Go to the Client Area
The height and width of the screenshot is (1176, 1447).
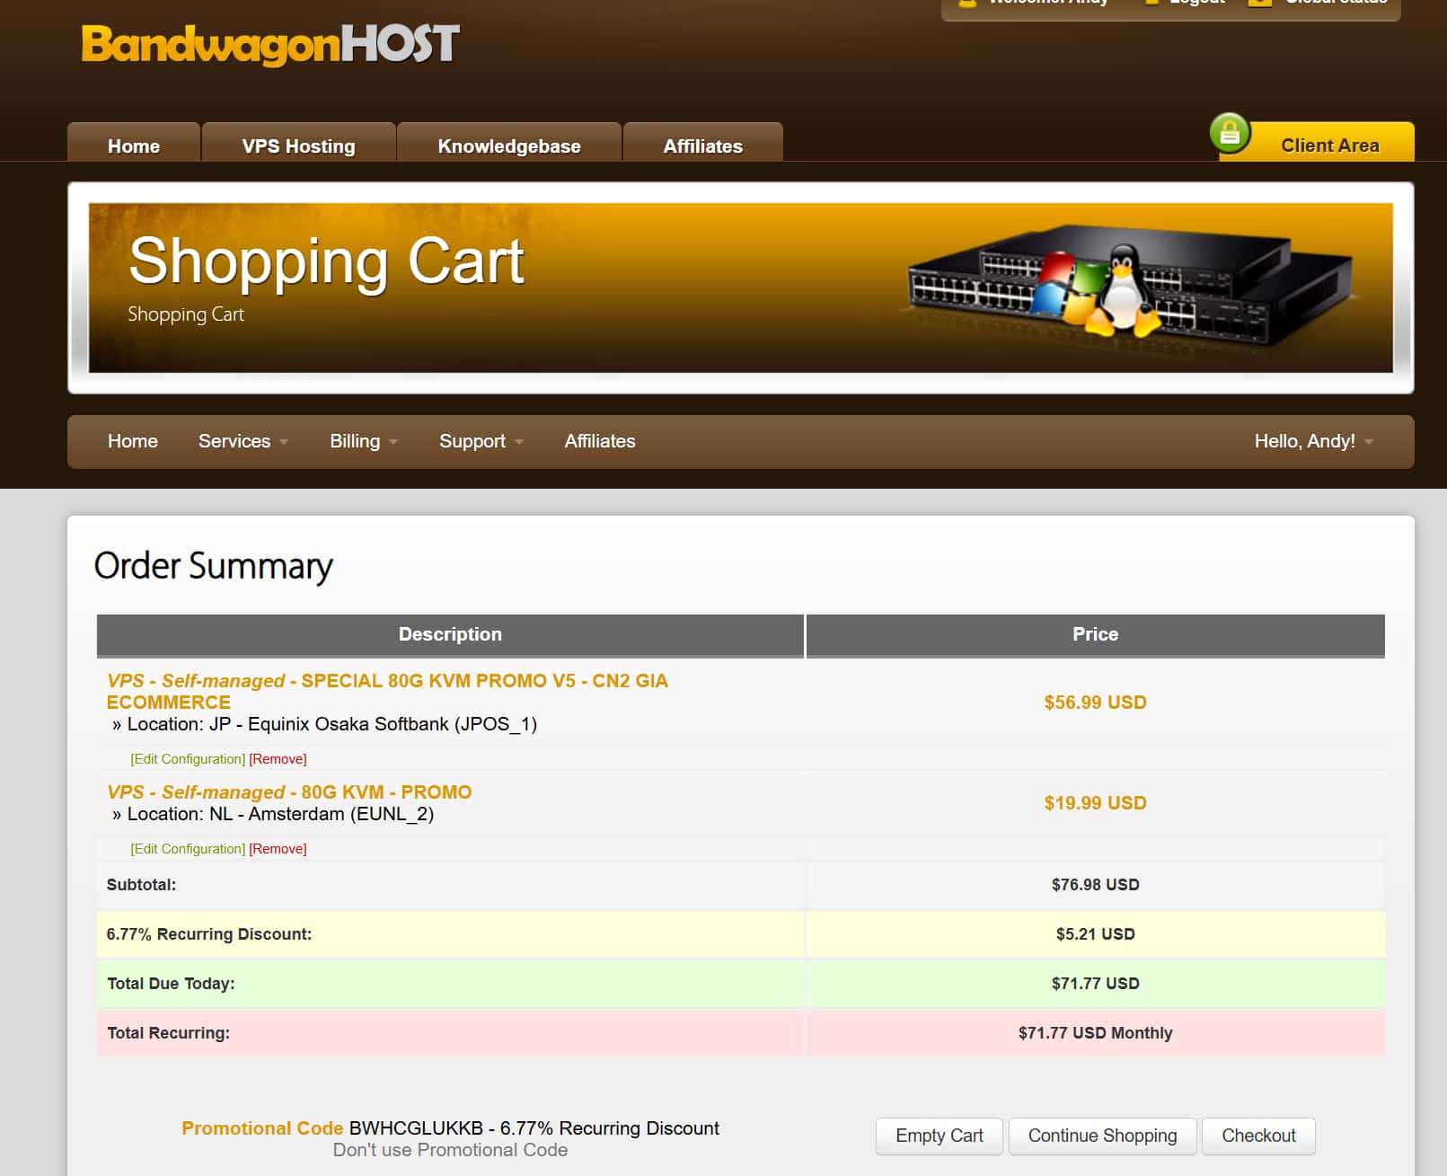click(x=1329, y=145)
